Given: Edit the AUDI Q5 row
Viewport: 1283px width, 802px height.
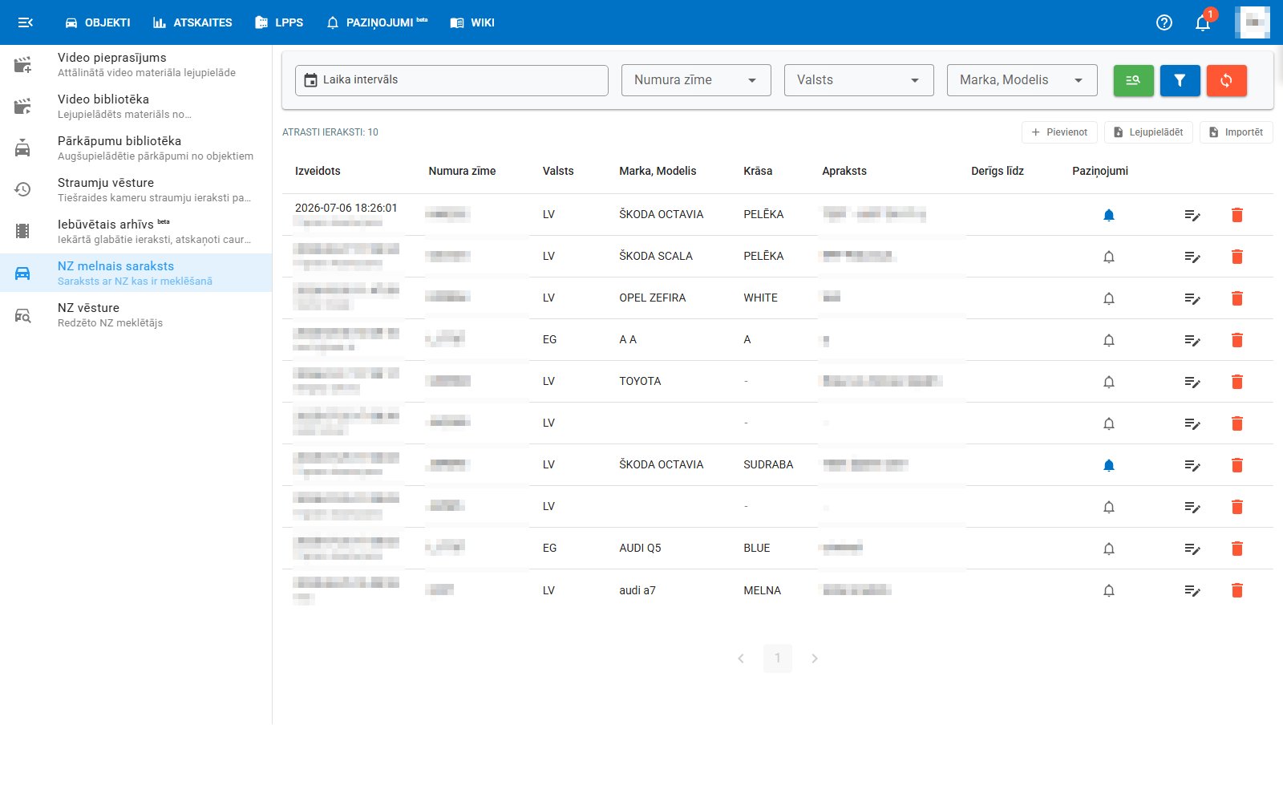Looking at the screenshot, I should 1192,549.
